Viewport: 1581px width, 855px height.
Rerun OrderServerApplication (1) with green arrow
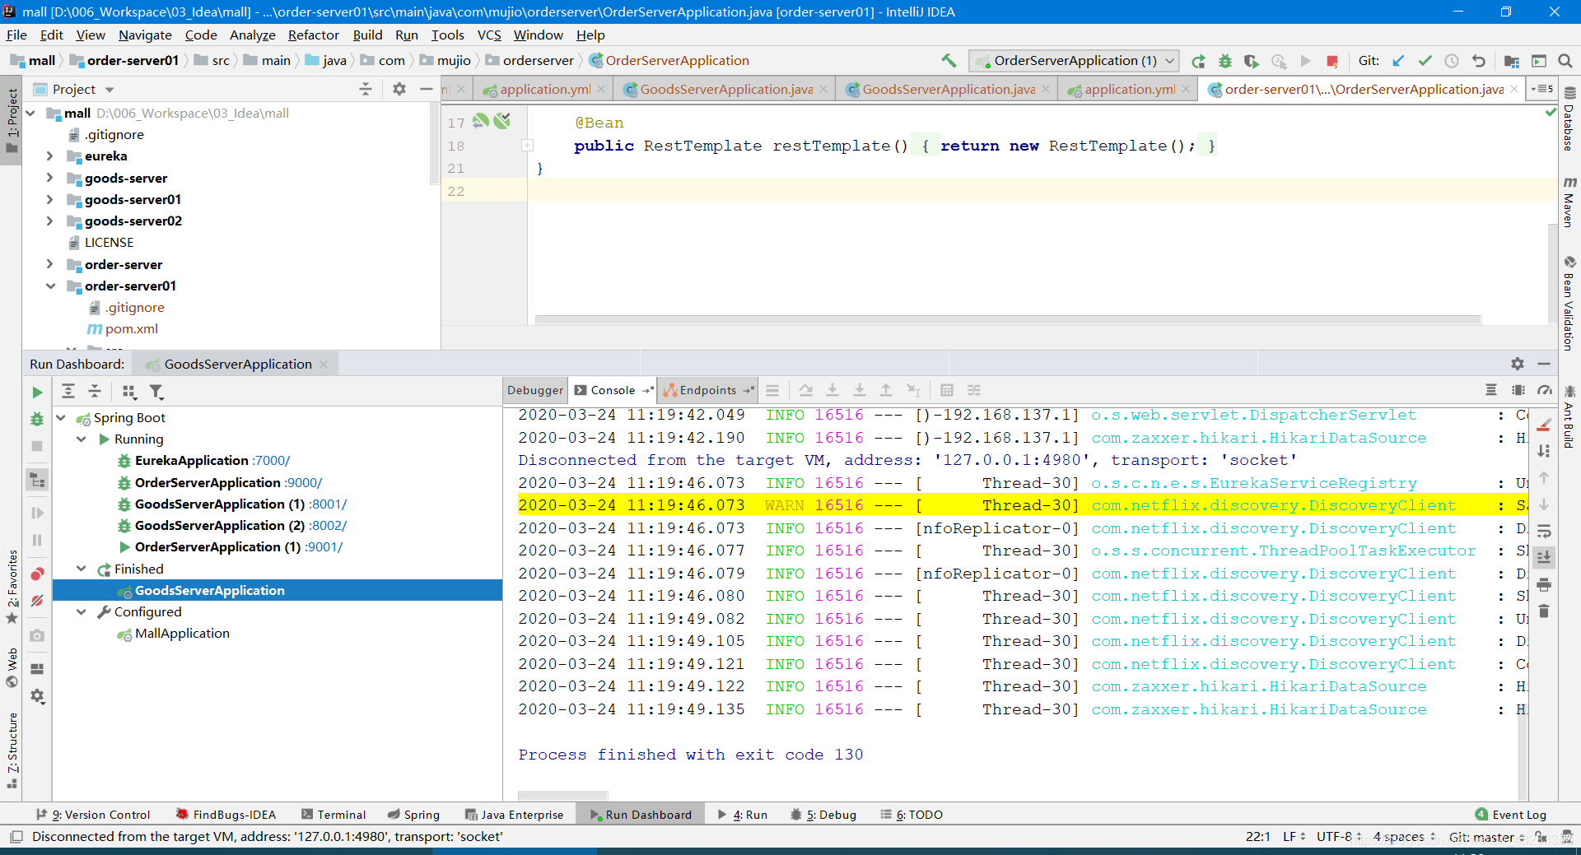[x=1198, y=61]
